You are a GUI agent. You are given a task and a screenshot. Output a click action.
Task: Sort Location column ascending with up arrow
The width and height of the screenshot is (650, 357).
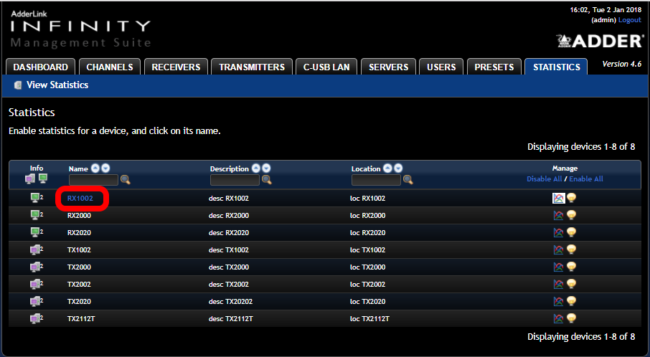(387, 168)
